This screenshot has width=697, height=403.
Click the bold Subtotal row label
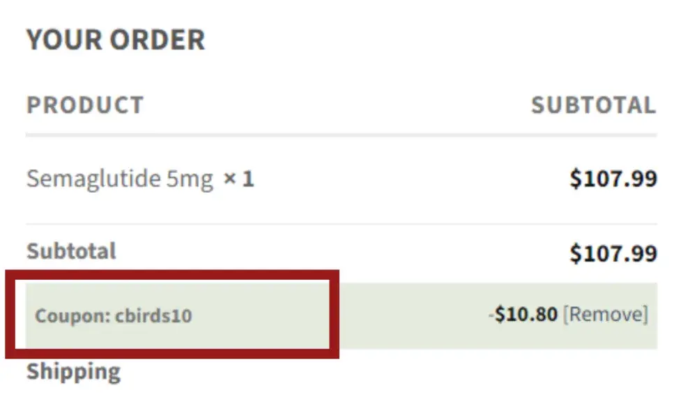click(x=71, y=251)
